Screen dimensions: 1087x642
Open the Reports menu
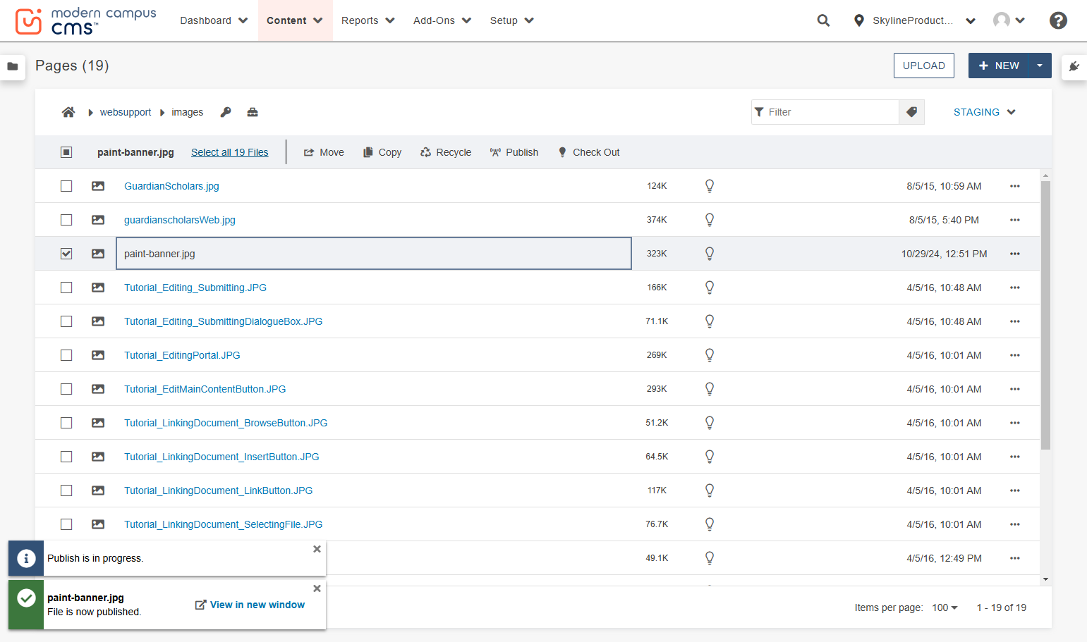click(x=368, y=20)
